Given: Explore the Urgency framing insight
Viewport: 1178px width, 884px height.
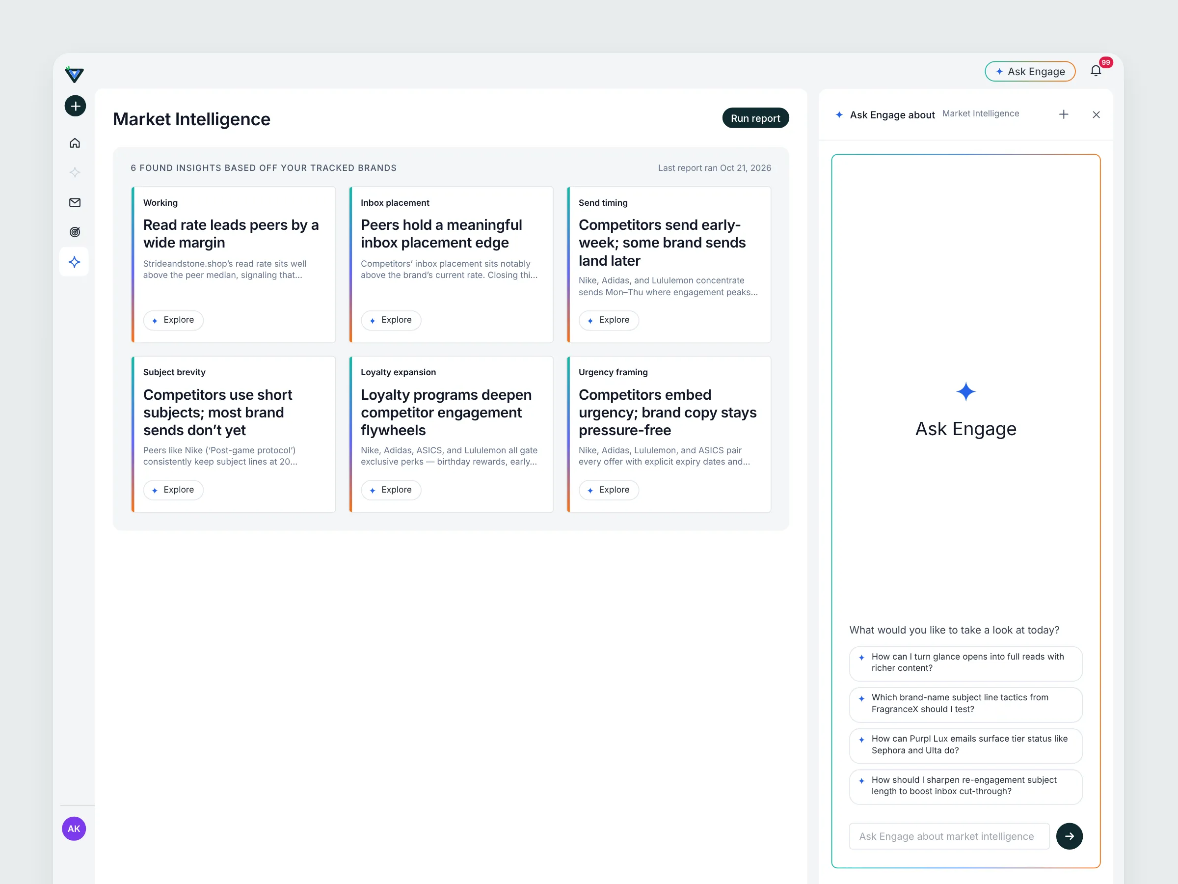Looking at the screenshot, I should coord(609,490).
